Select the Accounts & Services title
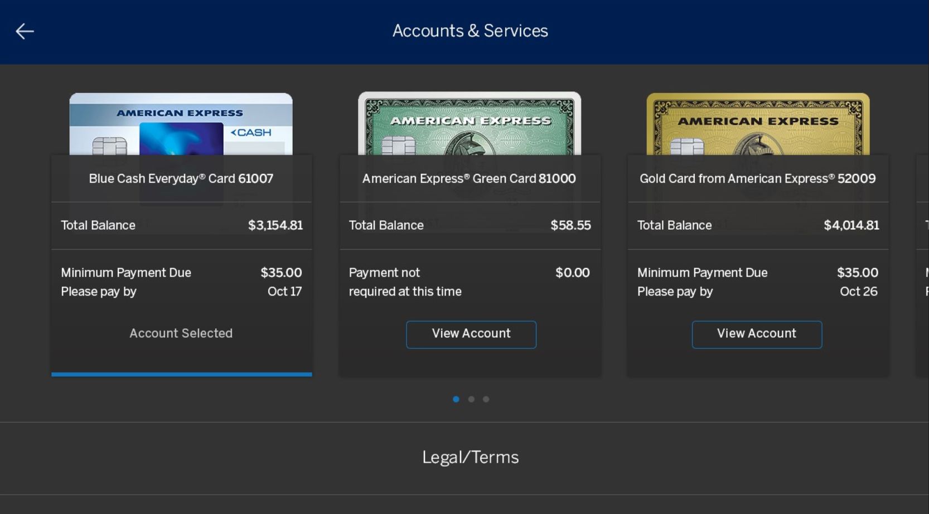 pyautogui.click(x=470, y=31)
